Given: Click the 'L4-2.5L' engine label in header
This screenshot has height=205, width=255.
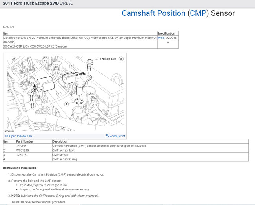Looking at the screenshot, I should click(x=66, y=4).
